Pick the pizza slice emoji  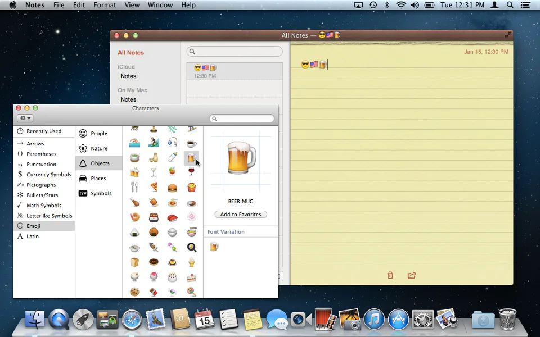pos(154,187)
